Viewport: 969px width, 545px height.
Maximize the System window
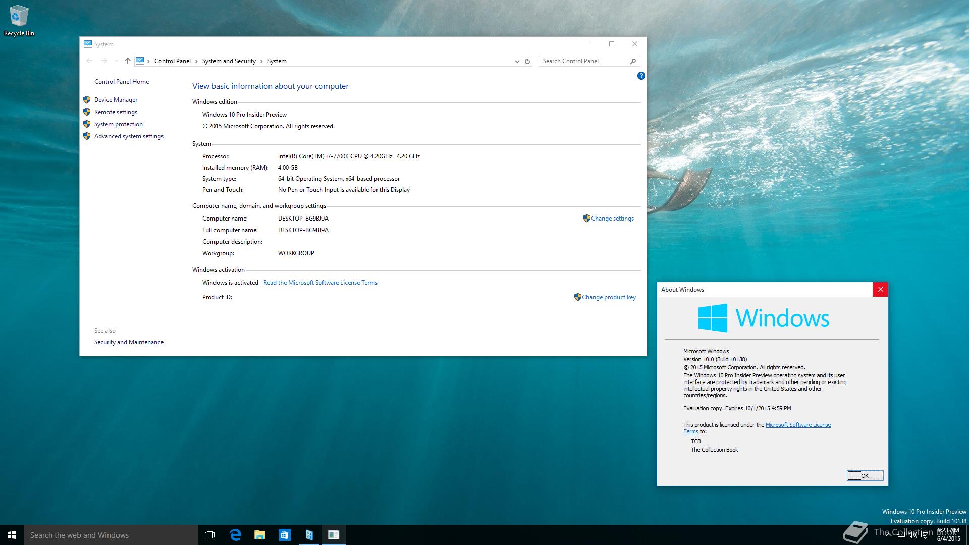612,44
